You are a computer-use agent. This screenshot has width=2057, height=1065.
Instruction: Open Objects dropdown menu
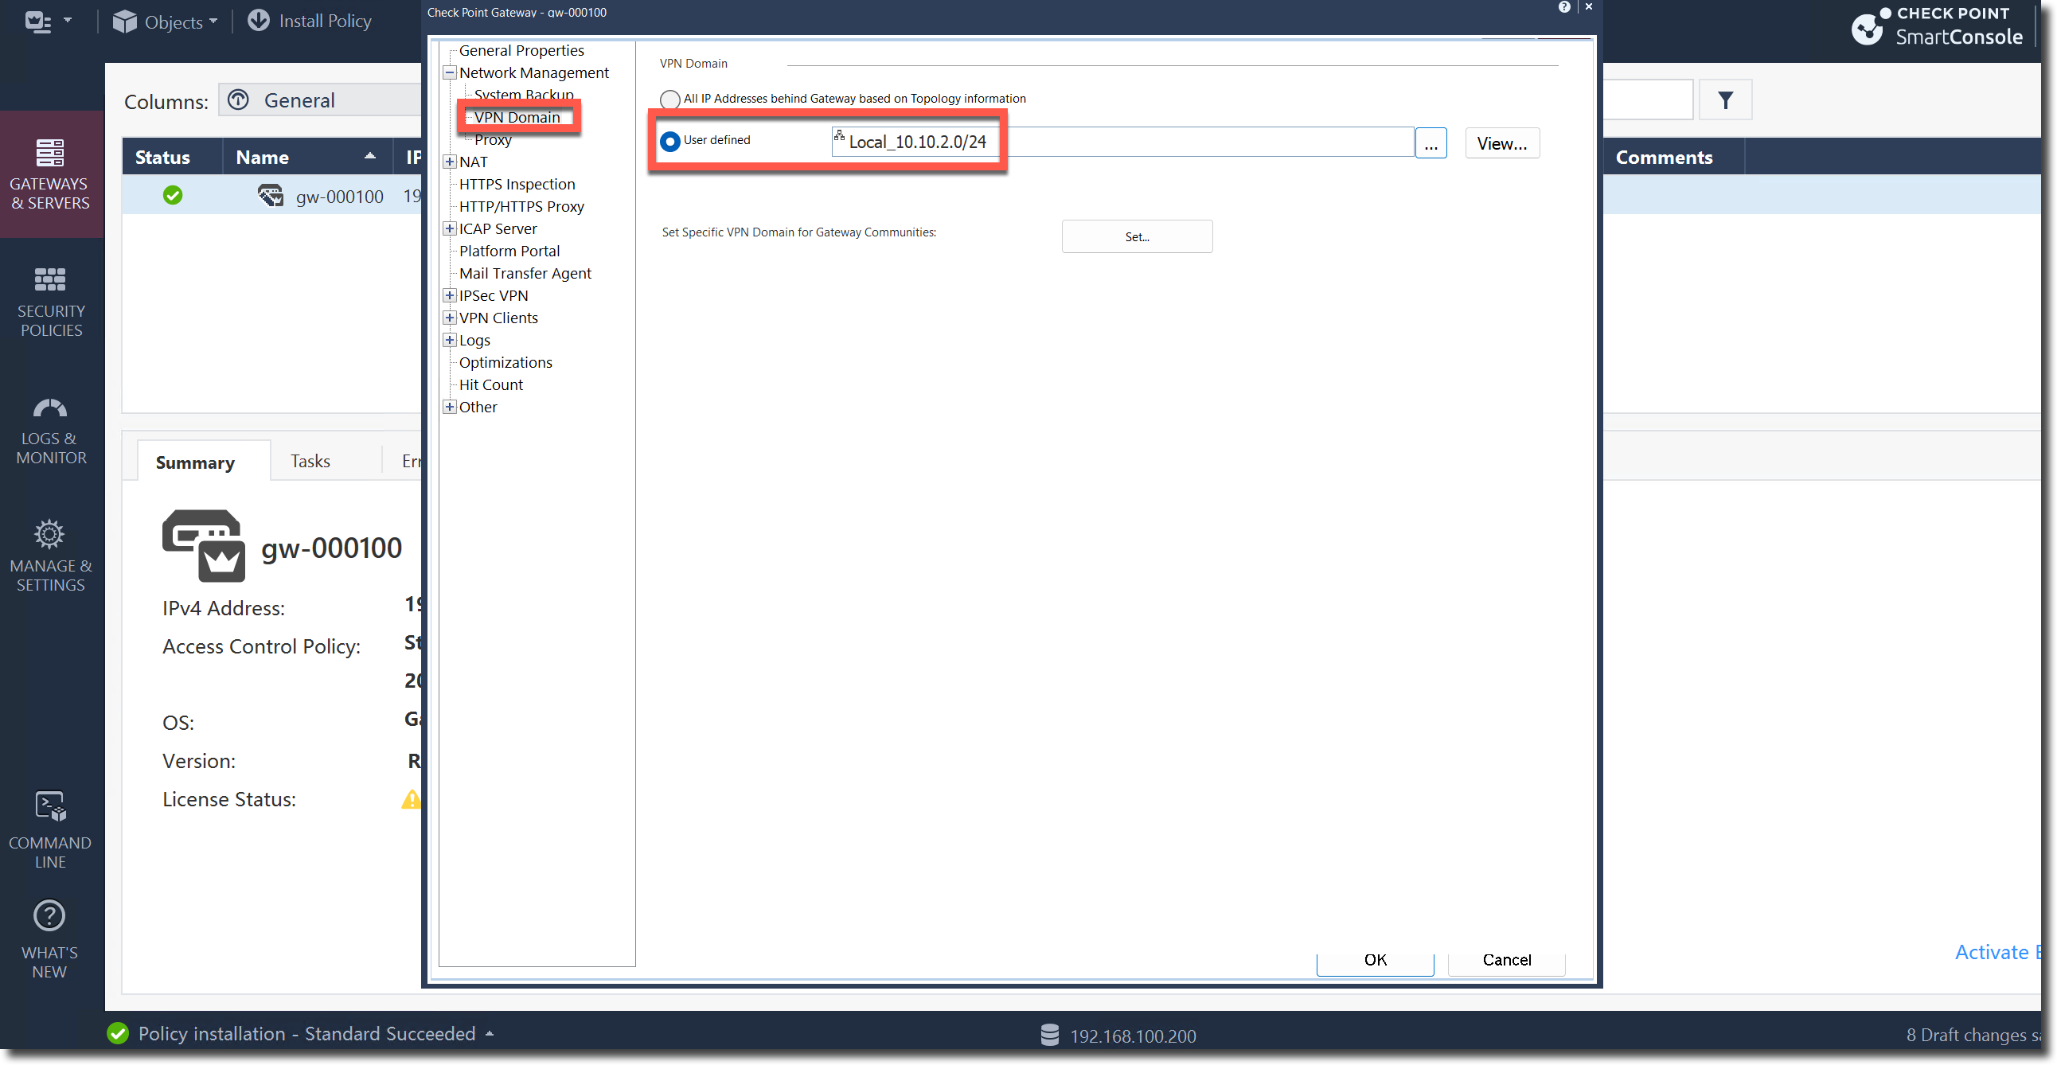click(x=166, y=21)
